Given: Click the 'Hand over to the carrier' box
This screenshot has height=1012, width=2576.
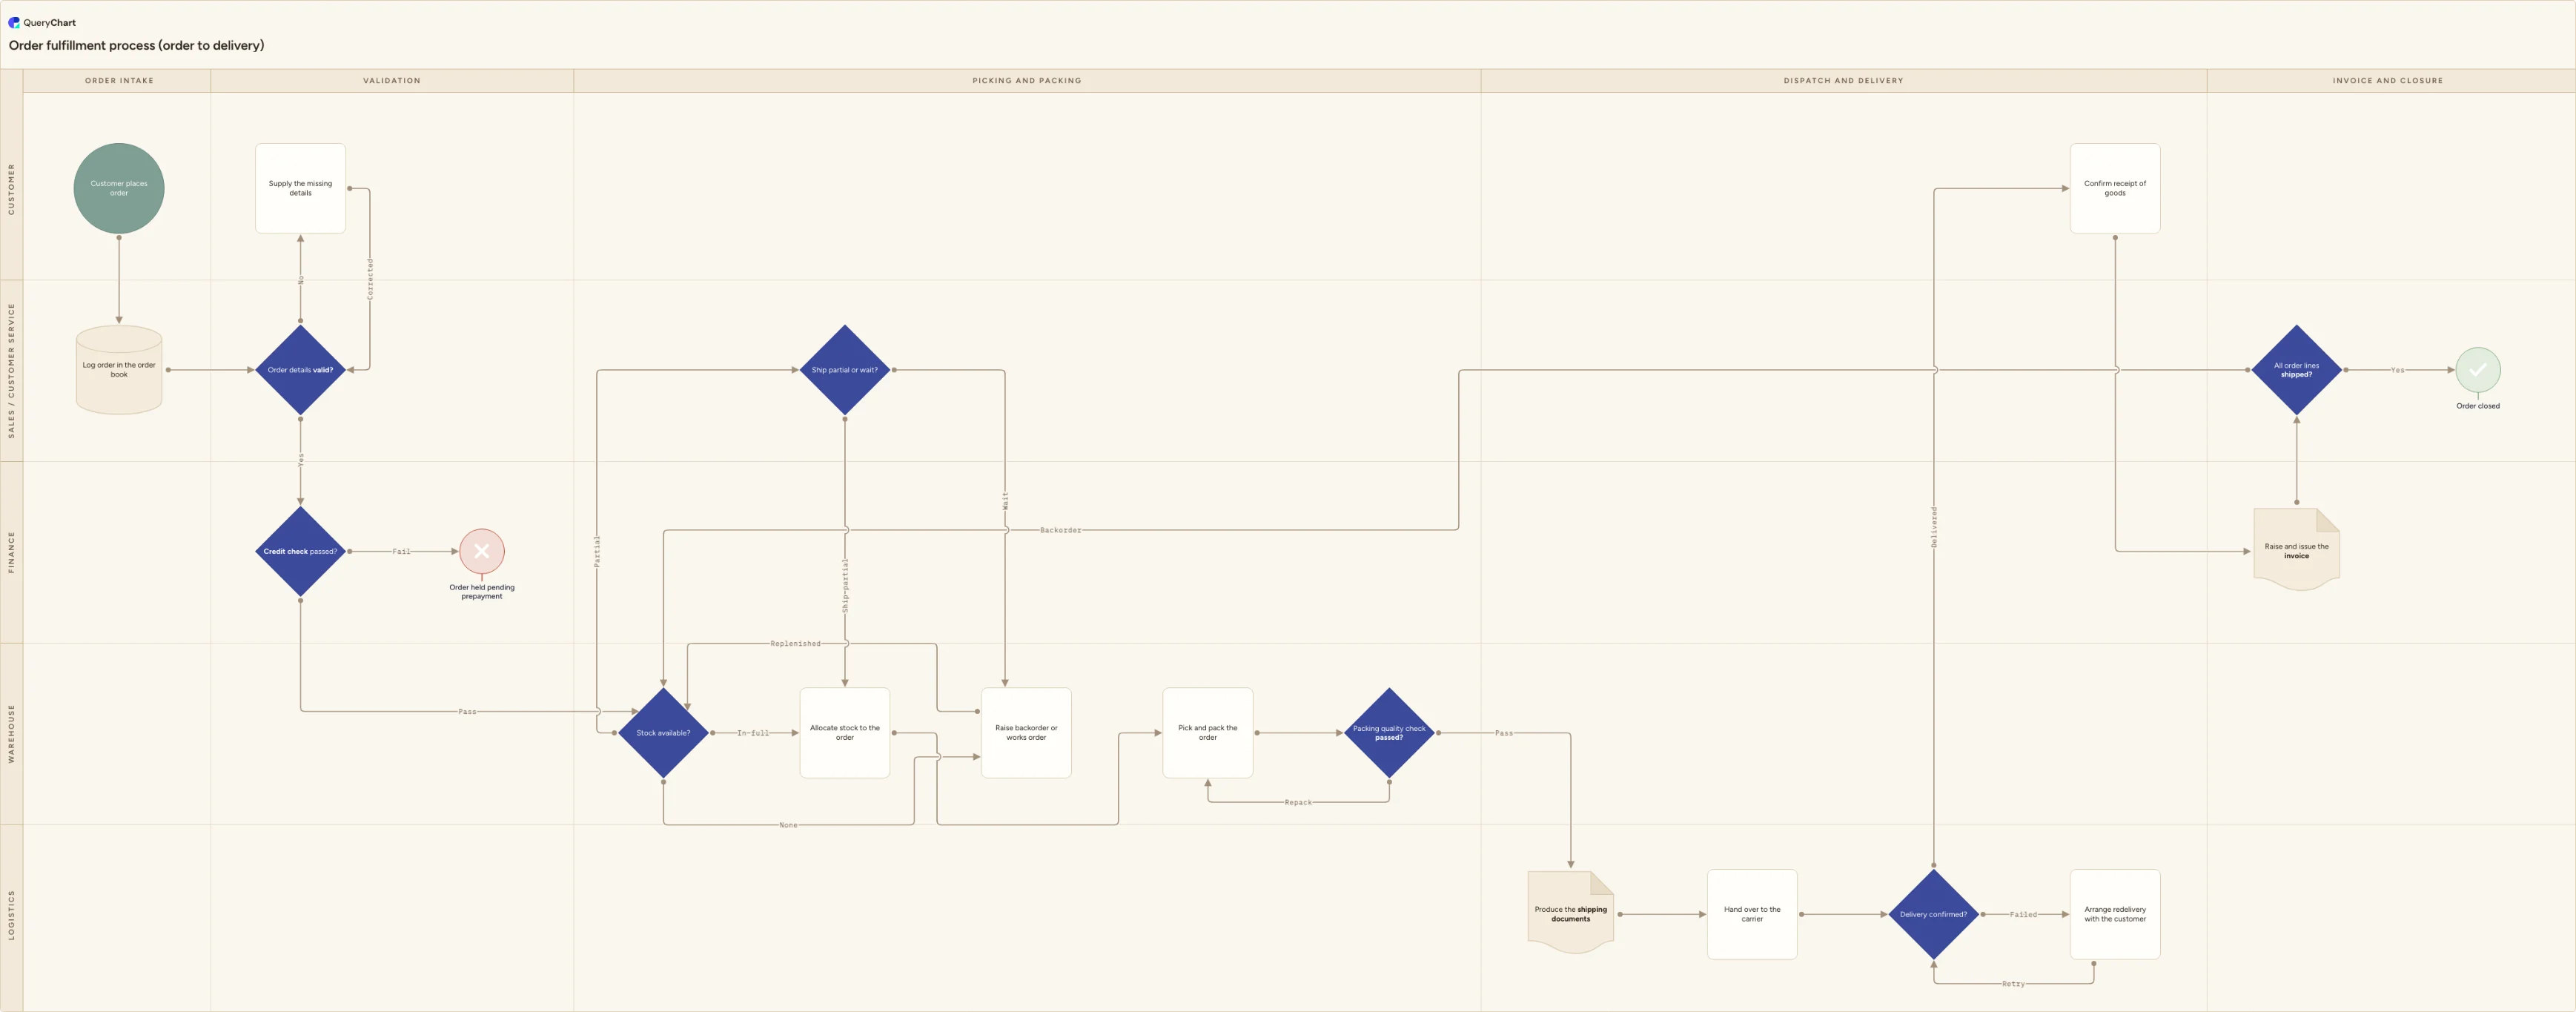Looking at the screenshot, I should click(x=1752, y=914).
